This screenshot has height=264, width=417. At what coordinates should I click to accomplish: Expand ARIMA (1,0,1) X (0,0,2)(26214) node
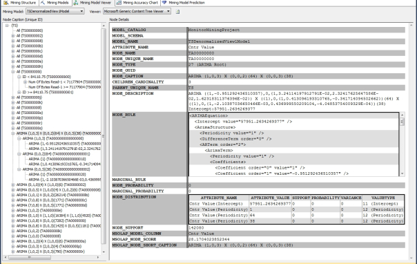pos(12,195)
